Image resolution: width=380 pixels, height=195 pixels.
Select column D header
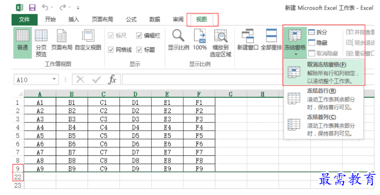136,94
